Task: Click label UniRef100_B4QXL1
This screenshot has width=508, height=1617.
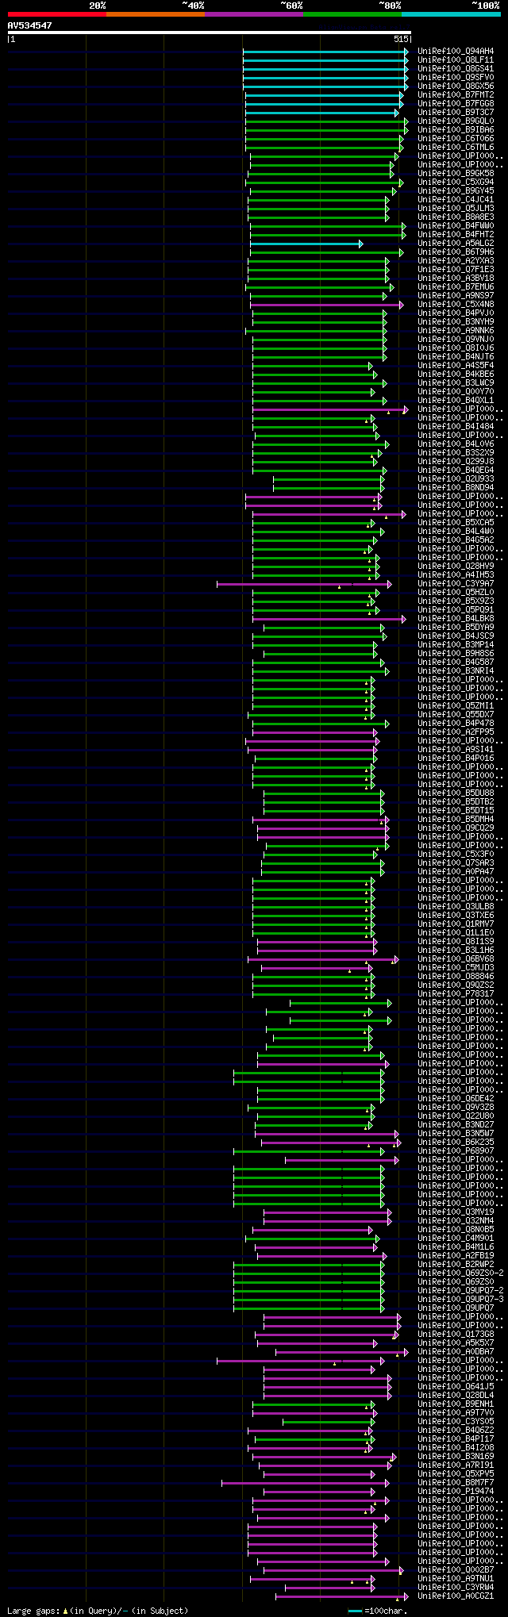Action: coord(456,401)
